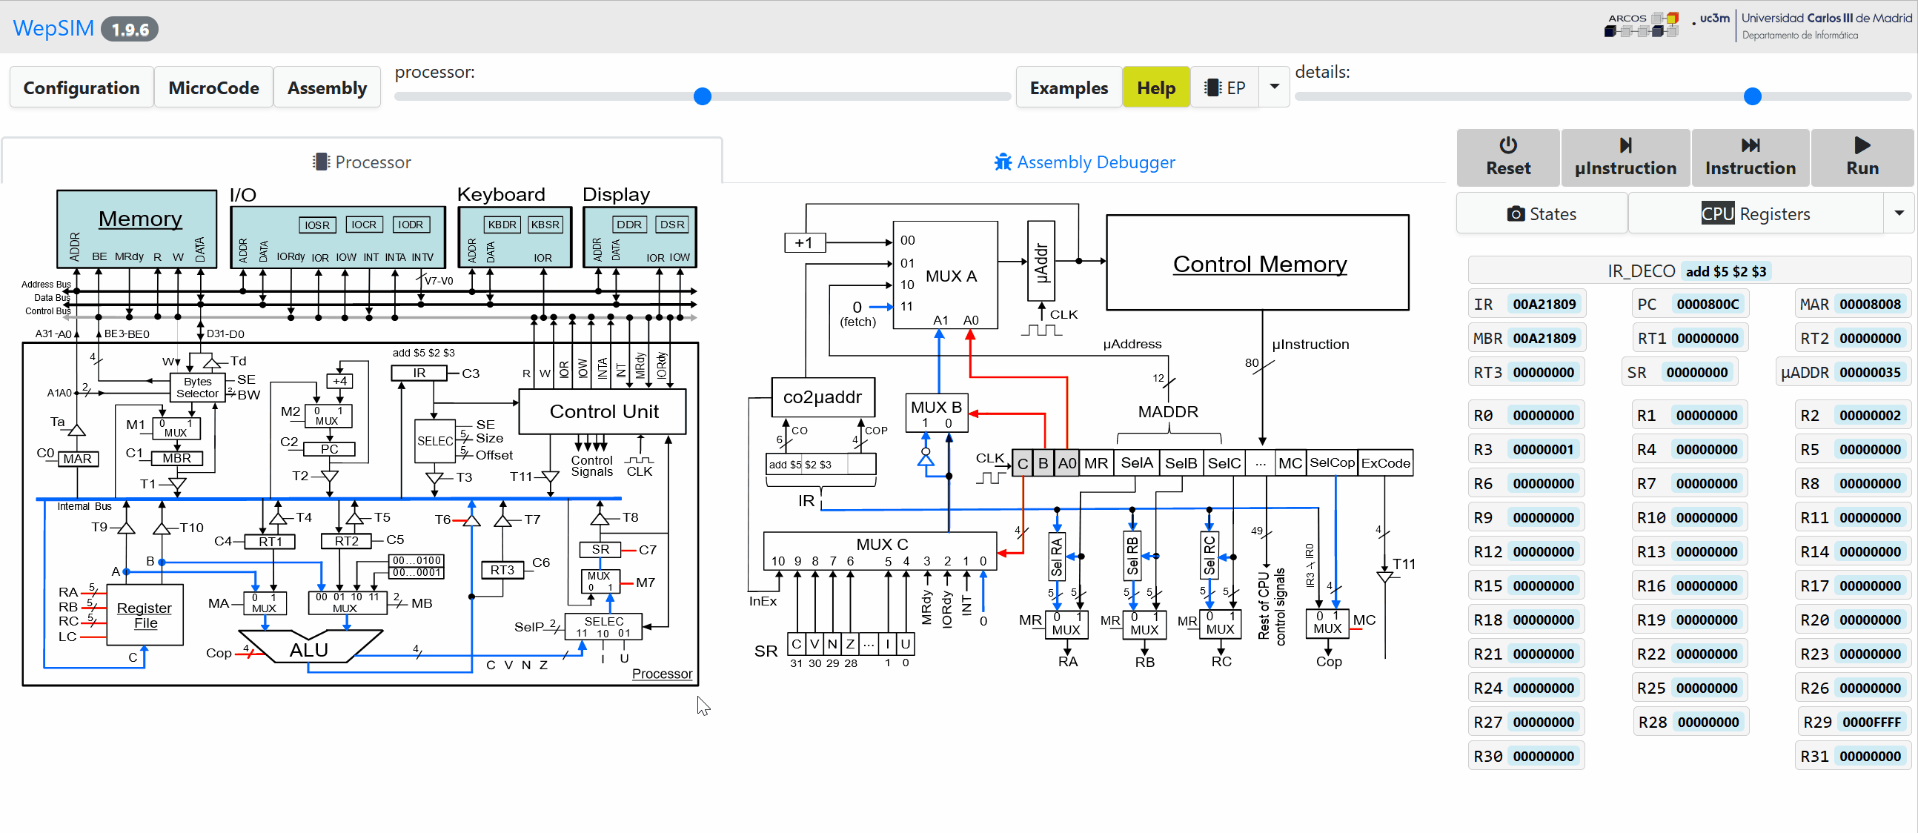
Task: Click the +1 incrementer box
Action: (804, 242)
